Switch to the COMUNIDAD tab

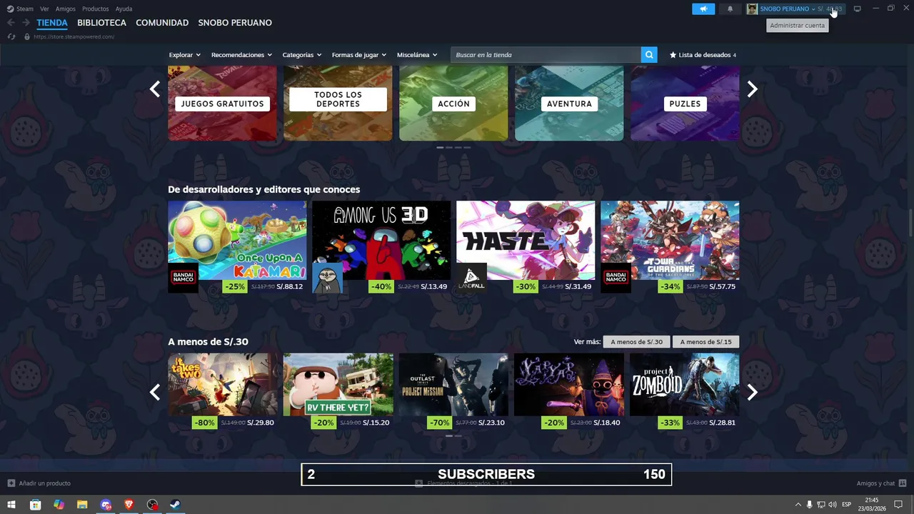(162, 23)
